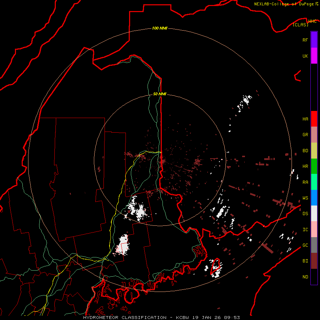Click the ND legend label
This screenshot has width=320, height=320.
click(305, 277)
